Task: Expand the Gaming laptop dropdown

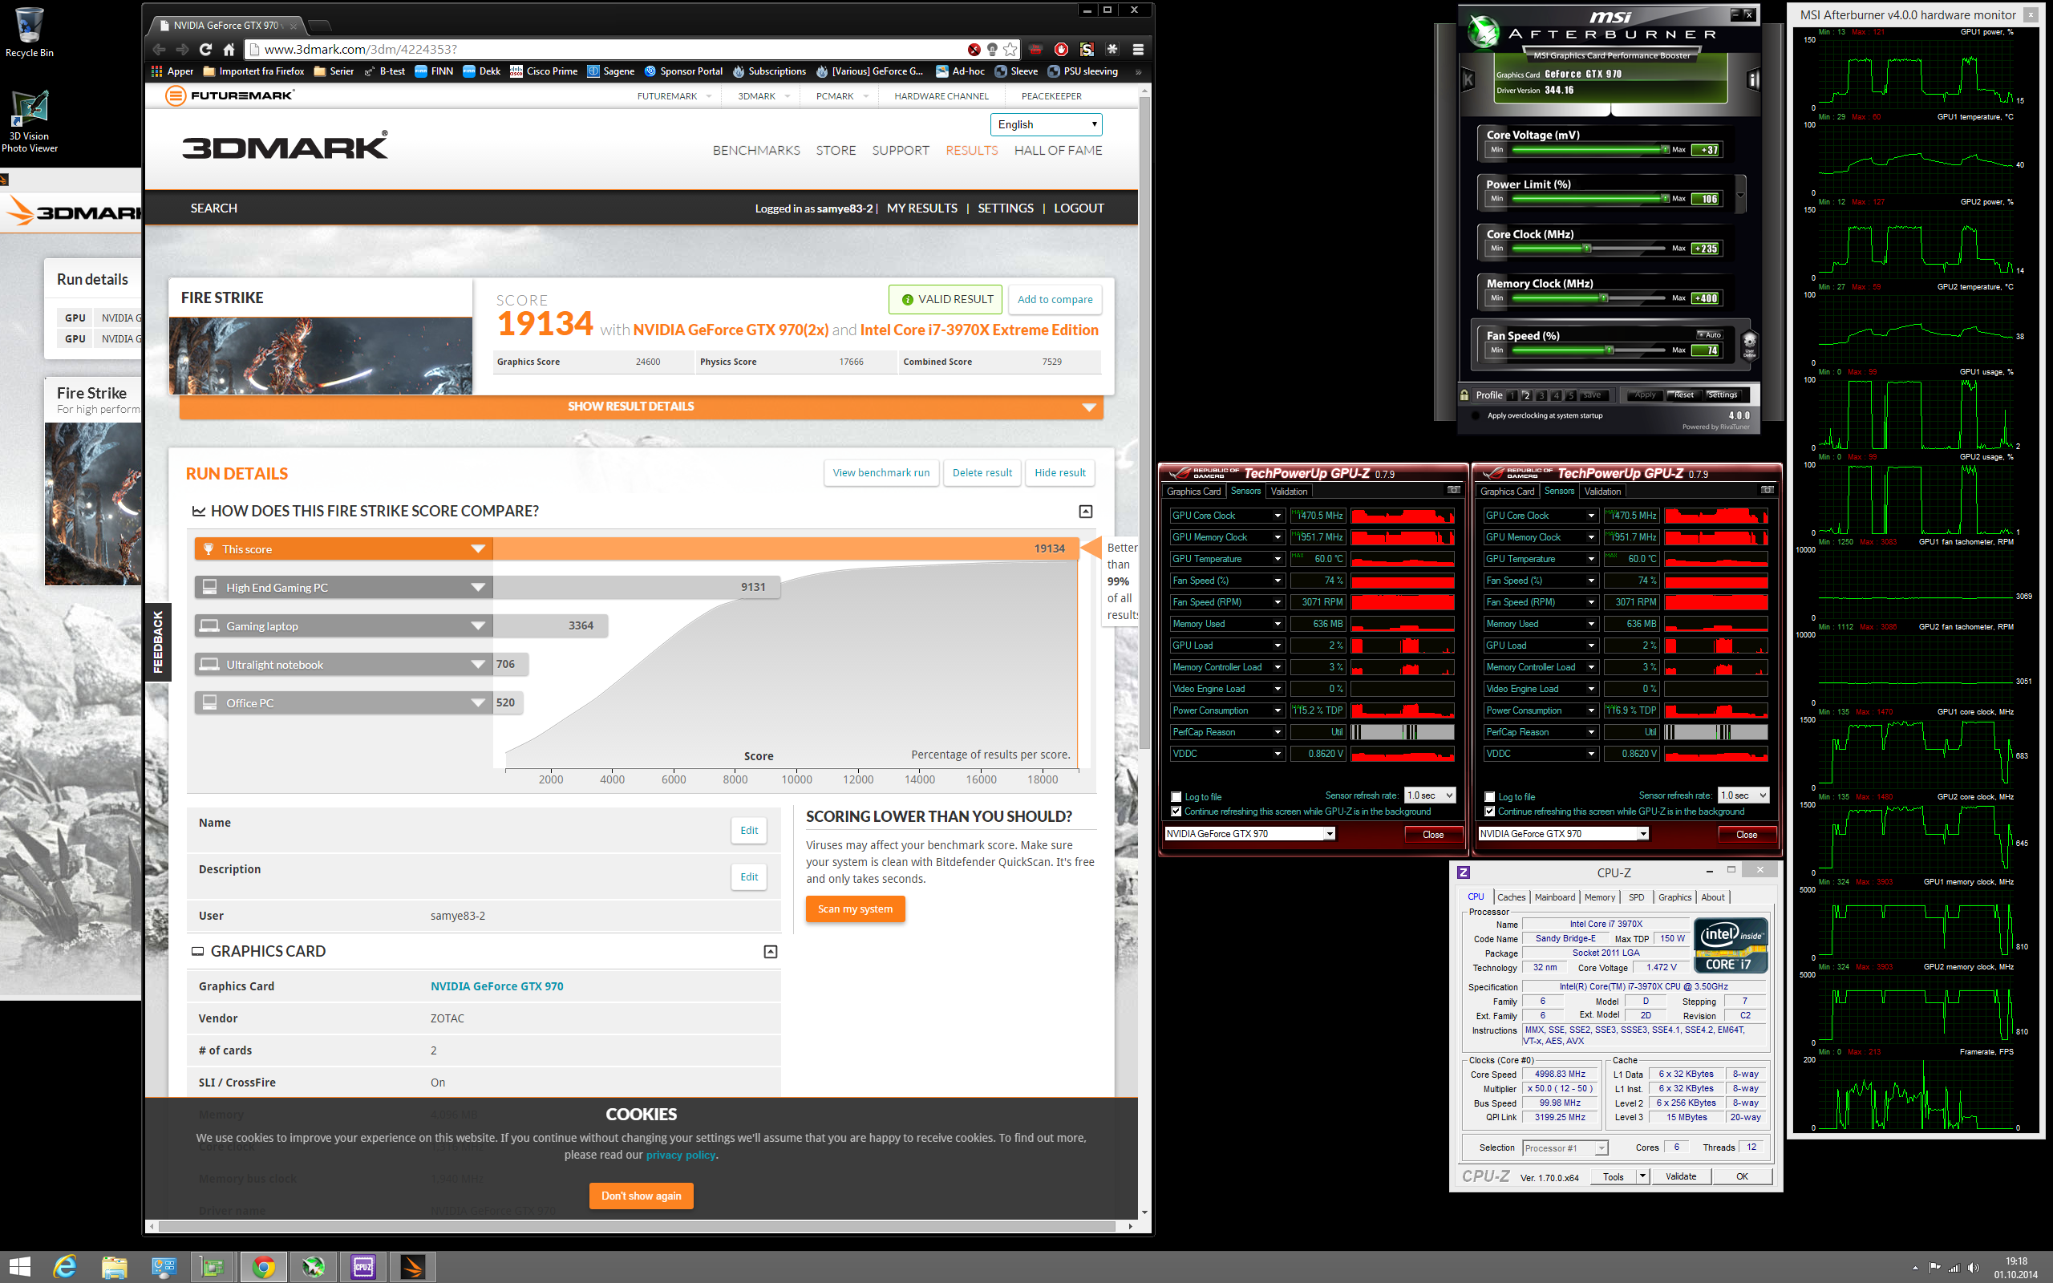Action: click(478, 626)
